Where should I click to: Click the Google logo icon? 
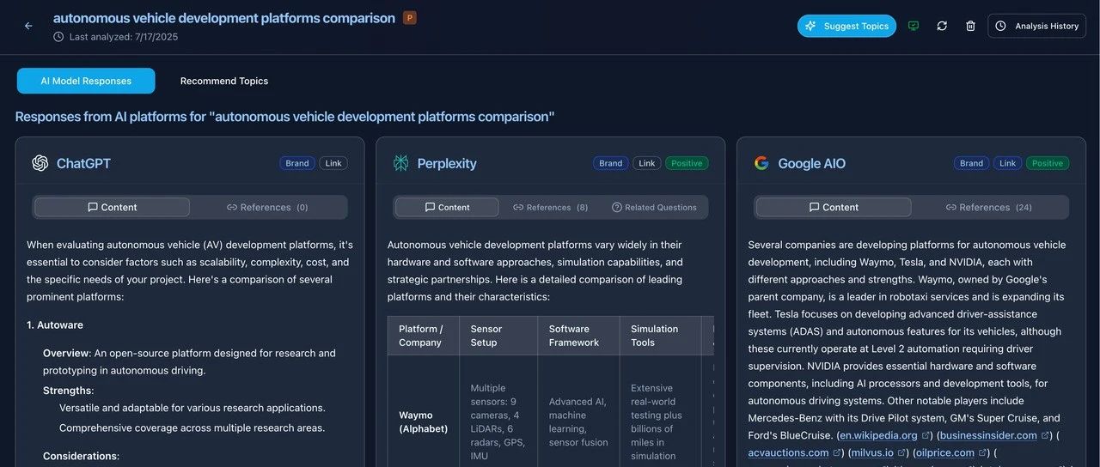(761, 163)
